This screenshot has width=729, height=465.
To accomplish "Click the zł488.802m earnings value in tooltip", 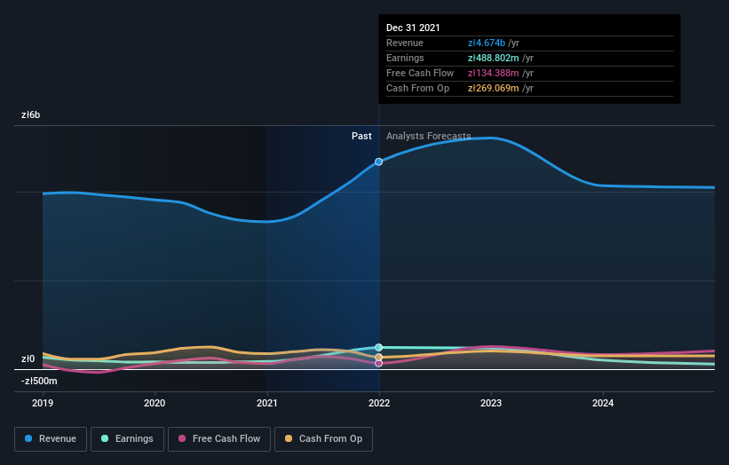I will [494, 58].
